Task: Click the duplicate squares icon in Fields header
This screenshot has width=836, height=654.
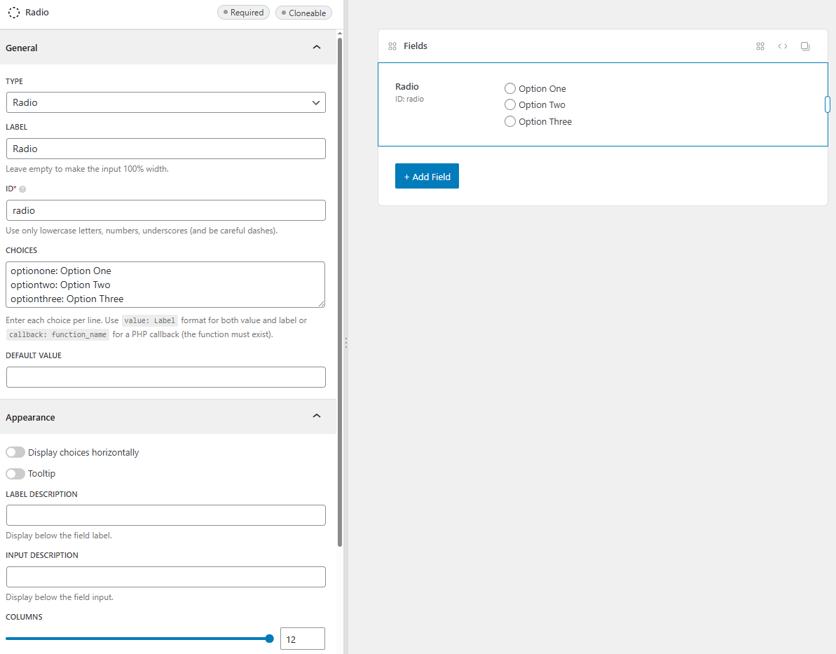Action: click(805, 46)
